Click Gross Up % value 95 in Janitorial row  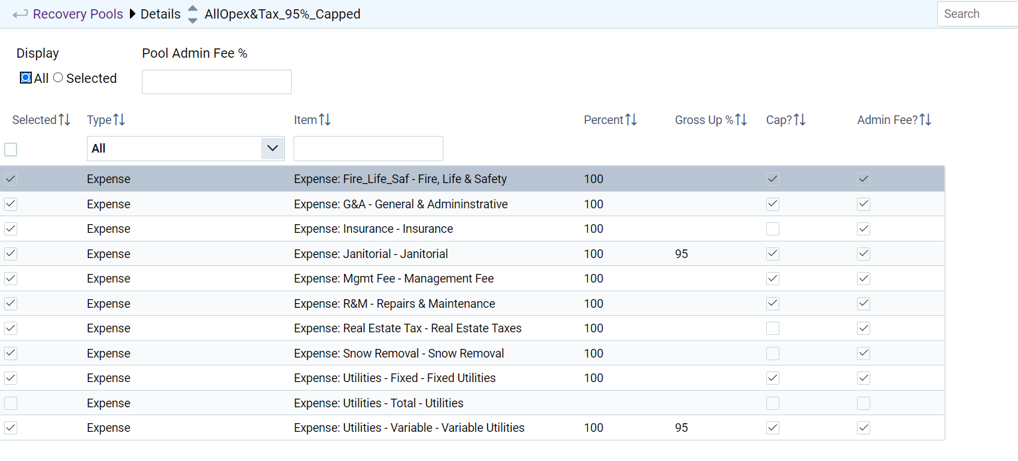[681, 254]
